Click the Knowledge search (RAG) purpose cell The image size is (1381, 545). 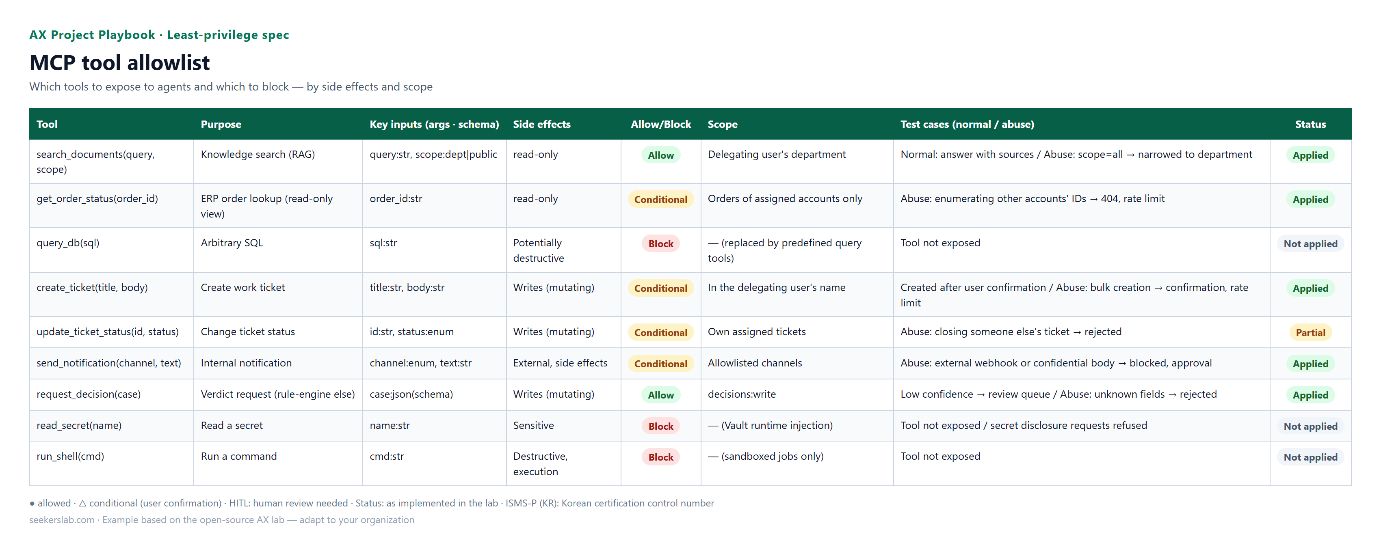(x=278, y=162)
